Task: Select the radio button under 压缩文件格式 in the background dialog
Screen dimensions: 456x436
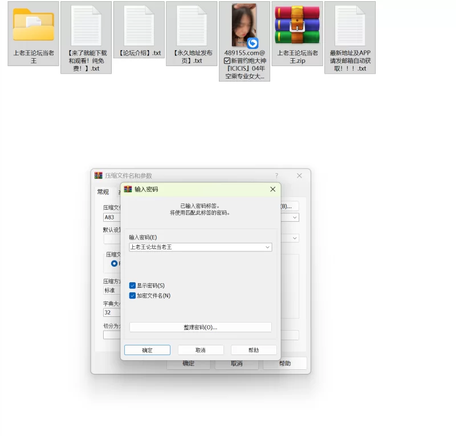Action: 115,263
